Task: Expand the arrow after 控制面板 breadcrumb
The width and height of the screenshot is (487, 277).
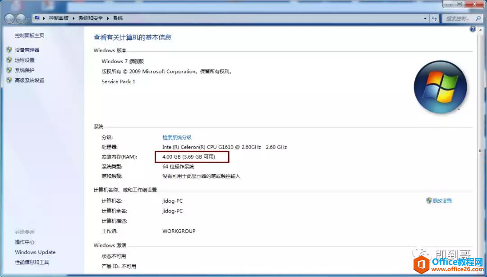Action: 74,18
